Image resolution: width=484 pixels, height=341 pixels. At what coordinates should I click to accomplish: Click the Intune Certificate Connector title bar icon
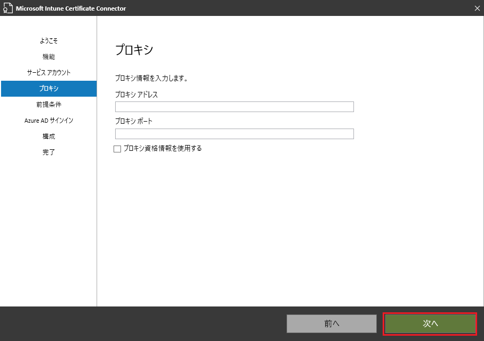(x=8, y=8)
